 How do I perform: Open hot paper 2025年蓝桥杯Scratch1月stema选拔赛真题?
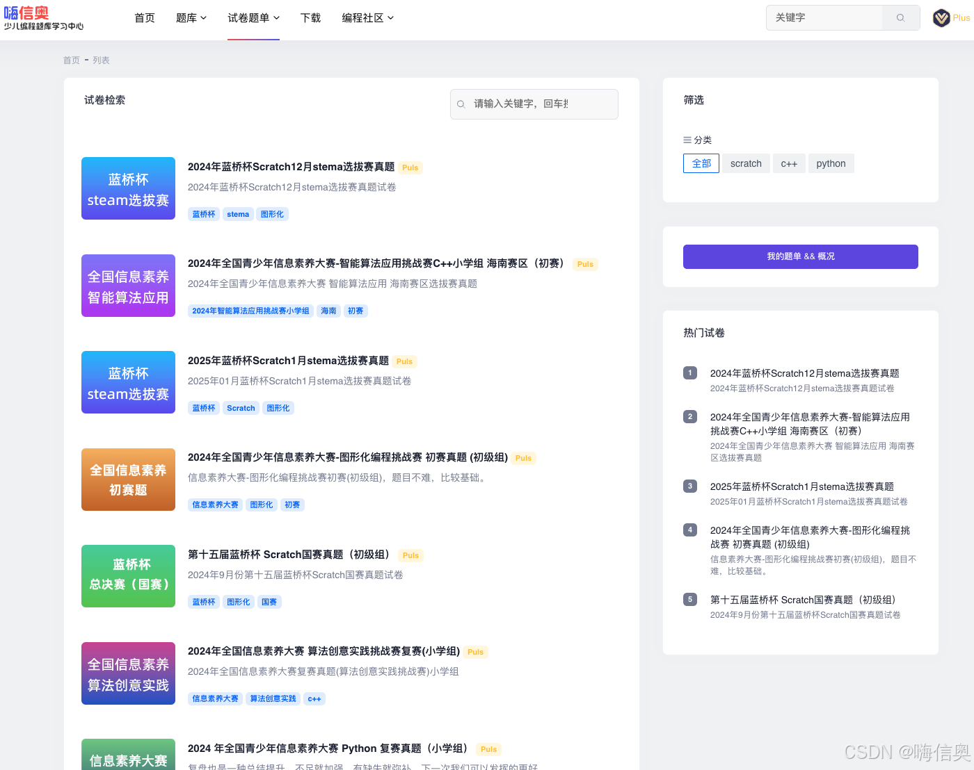pyautogui.click(x=801, y=486)
